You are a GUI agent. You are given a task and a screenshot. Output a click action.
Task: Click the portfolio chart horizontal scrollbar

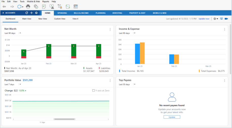pyautogui.click(x=64, y=119)
